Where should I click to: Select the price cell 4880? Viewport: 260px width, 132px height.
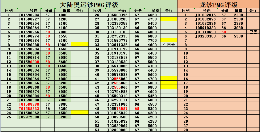(152, 32)
